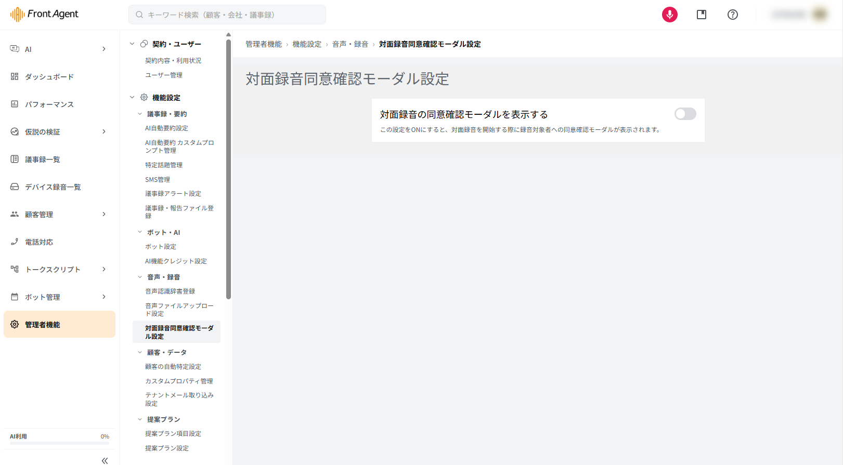Image resolution: width=843 pixels, height=465 pixels.
Task: Click the 管理者機能 gear icon
Action: [15, 324]
